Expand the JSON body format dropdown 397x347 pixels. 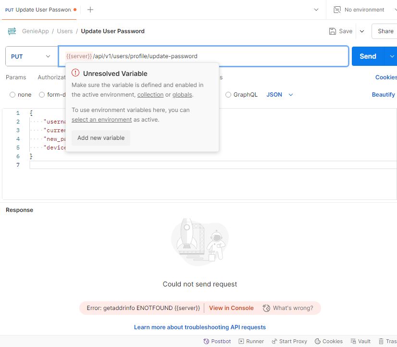280,95
